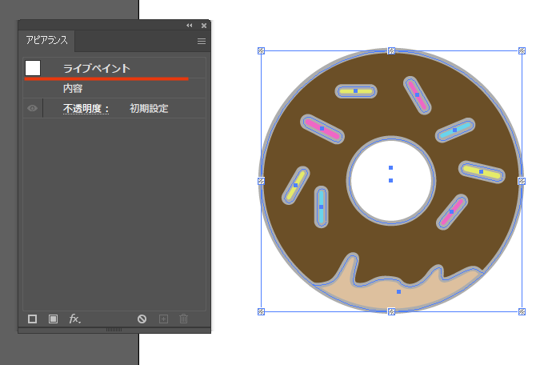Open the Appearance panel menu
This screenshot has height=365, width=560.
(202, 42)
